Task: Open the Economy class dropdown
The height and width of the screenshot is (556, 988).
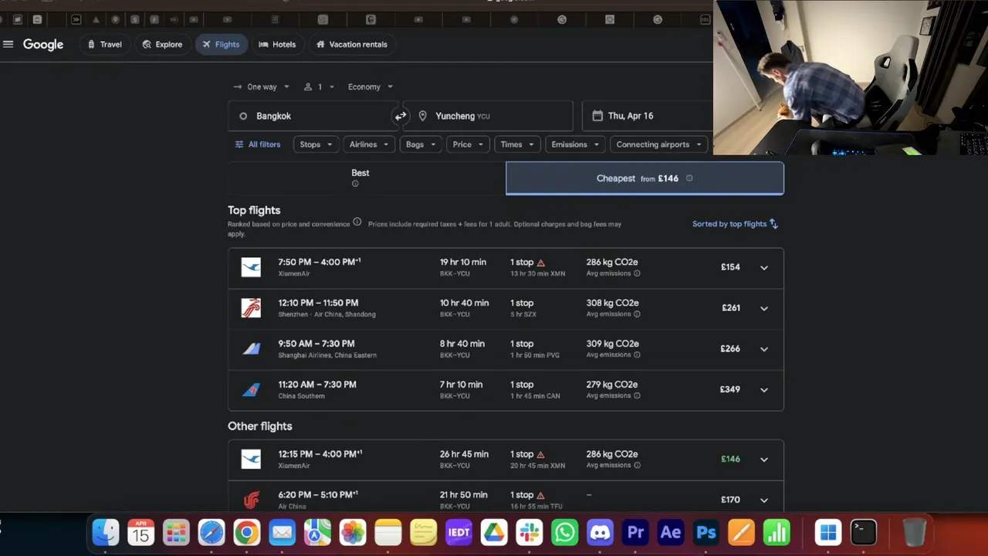Action: tap(370, 87)
